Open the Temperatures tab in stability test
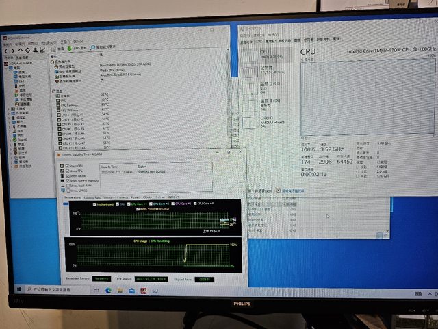438x329 pixels. [x=73, y=197]
